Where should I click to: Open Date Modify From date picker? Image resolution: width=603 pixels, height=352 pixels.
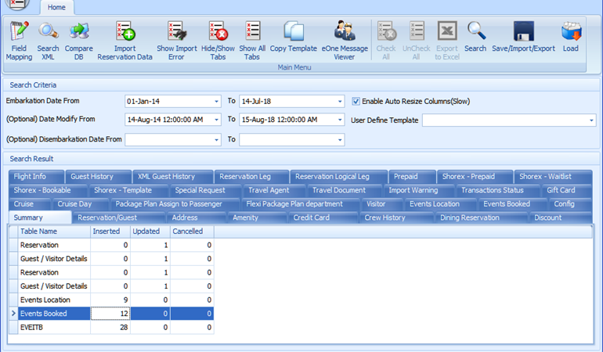216,120
